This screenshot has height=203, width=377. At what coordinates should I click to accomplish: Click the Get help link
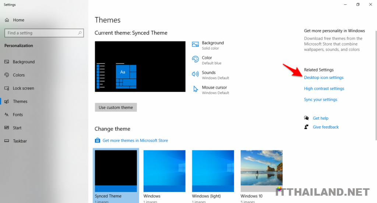(x=321, y=118)
